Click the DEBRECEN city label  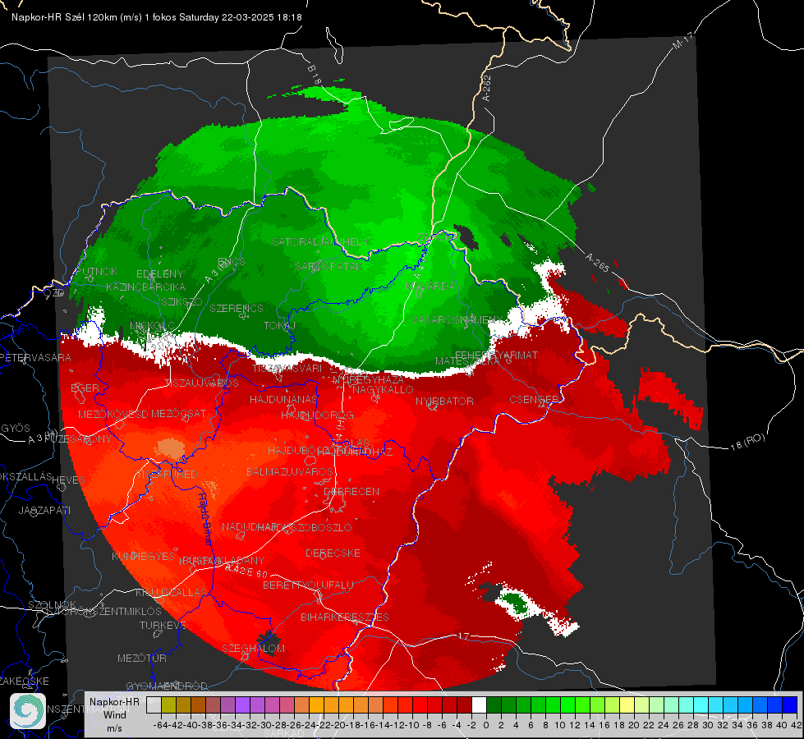[x=351, y=491]
